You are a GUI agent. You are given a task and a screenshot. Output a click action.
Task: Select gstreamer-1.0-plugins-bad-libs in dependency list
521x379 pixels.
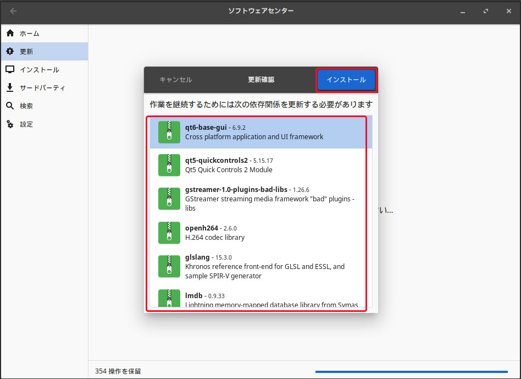[260, 199]
